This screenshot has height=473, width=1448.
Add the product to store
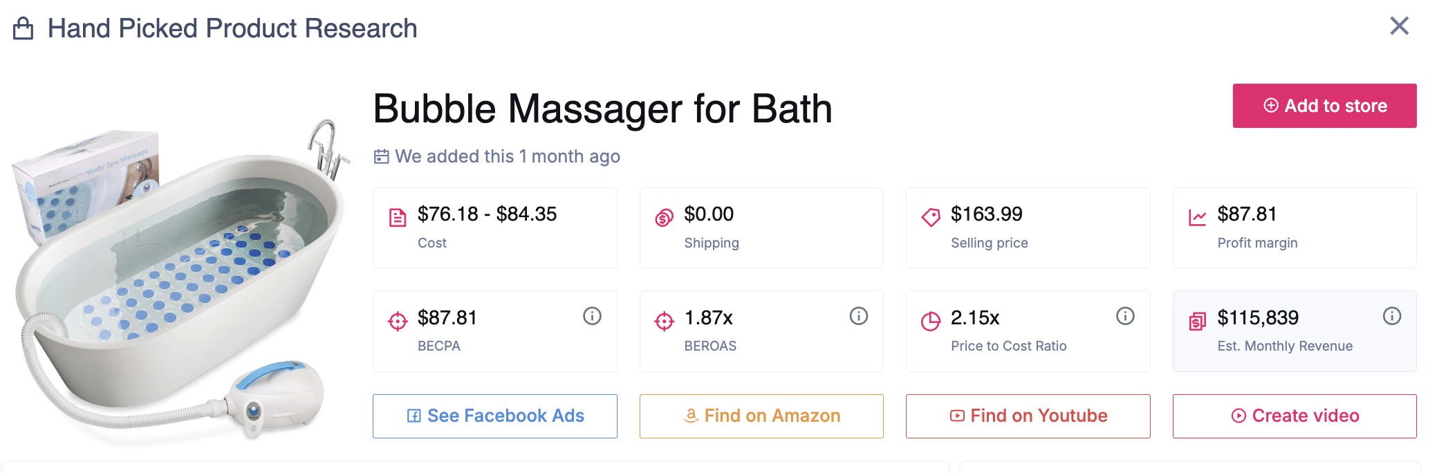(x=1324, y=106)
